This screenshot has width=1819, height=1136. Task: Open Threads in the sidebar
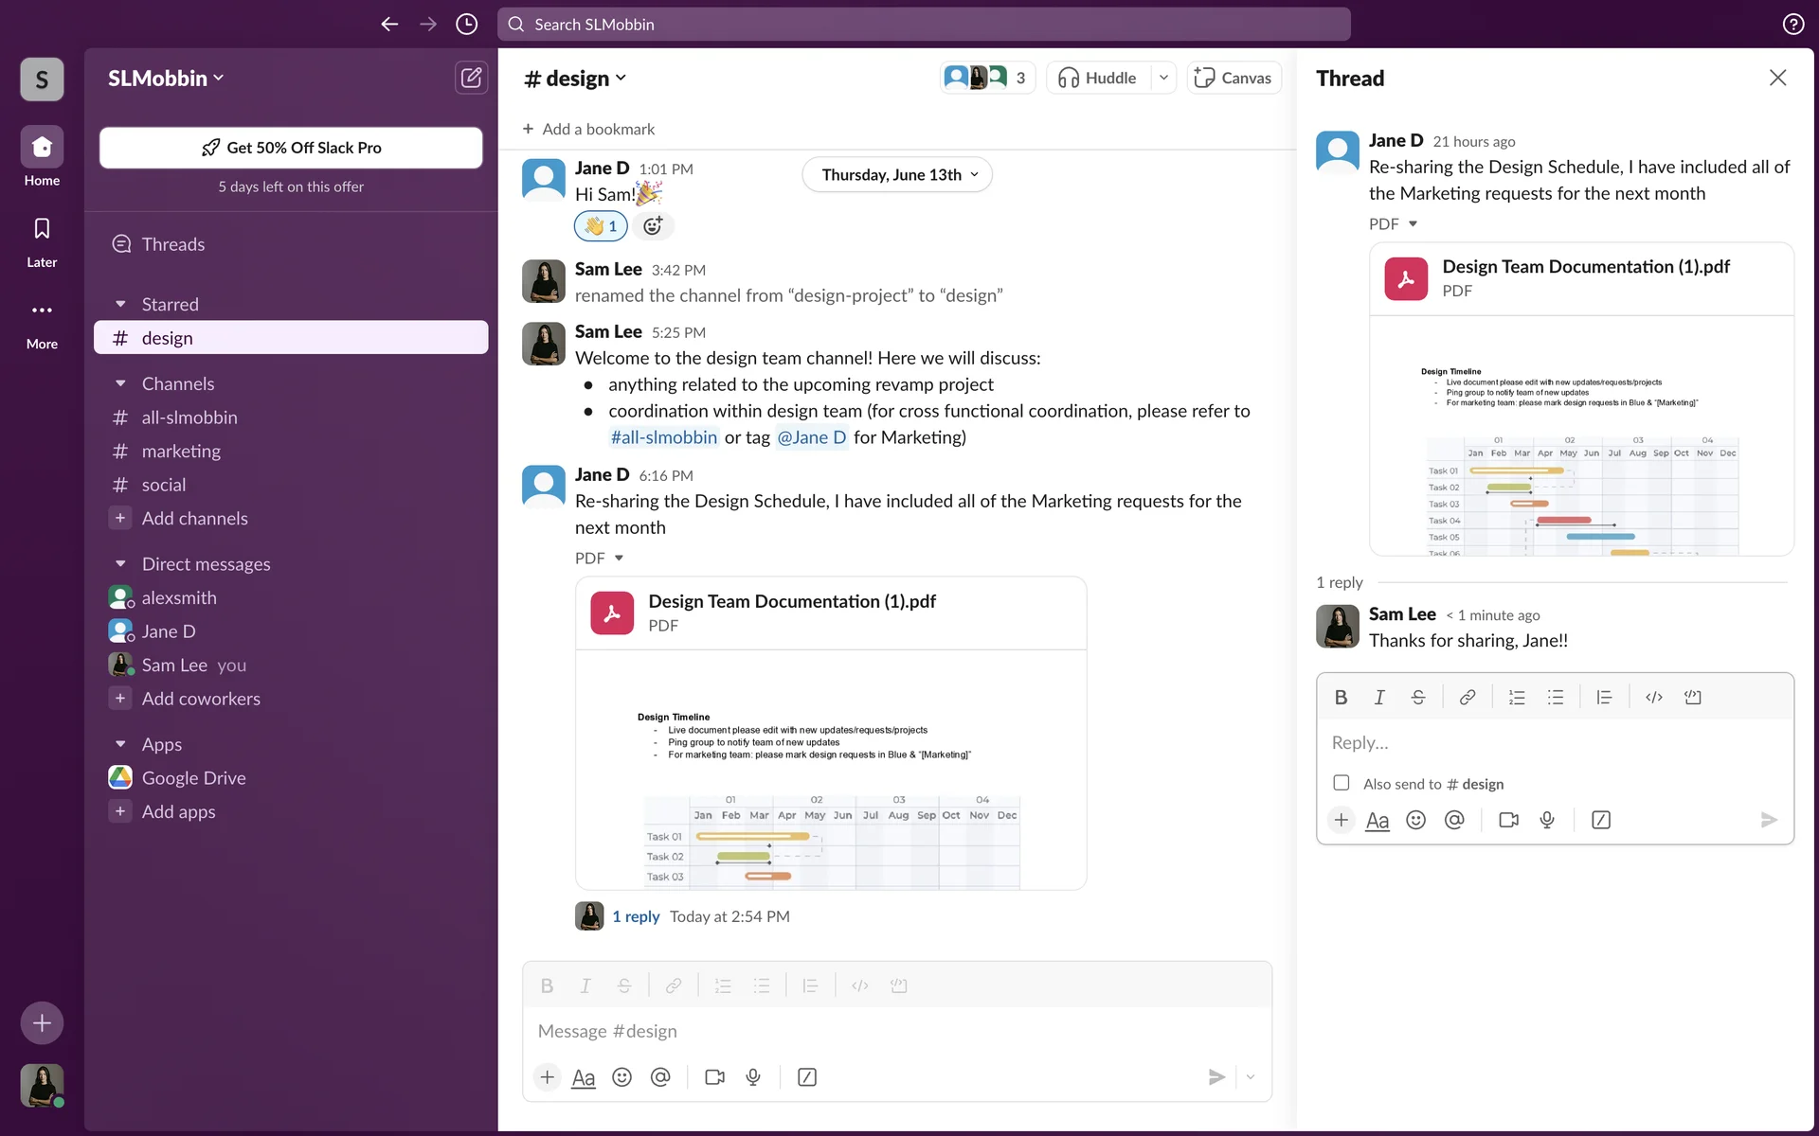point(172,244)
